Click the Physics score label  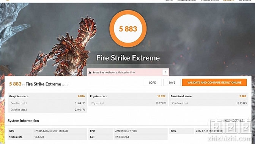point(99,96)
